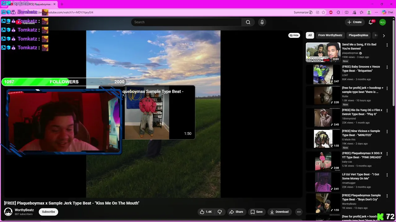
Task: Click the 18inmymind channel name
Action: click(x=349, y=119)
